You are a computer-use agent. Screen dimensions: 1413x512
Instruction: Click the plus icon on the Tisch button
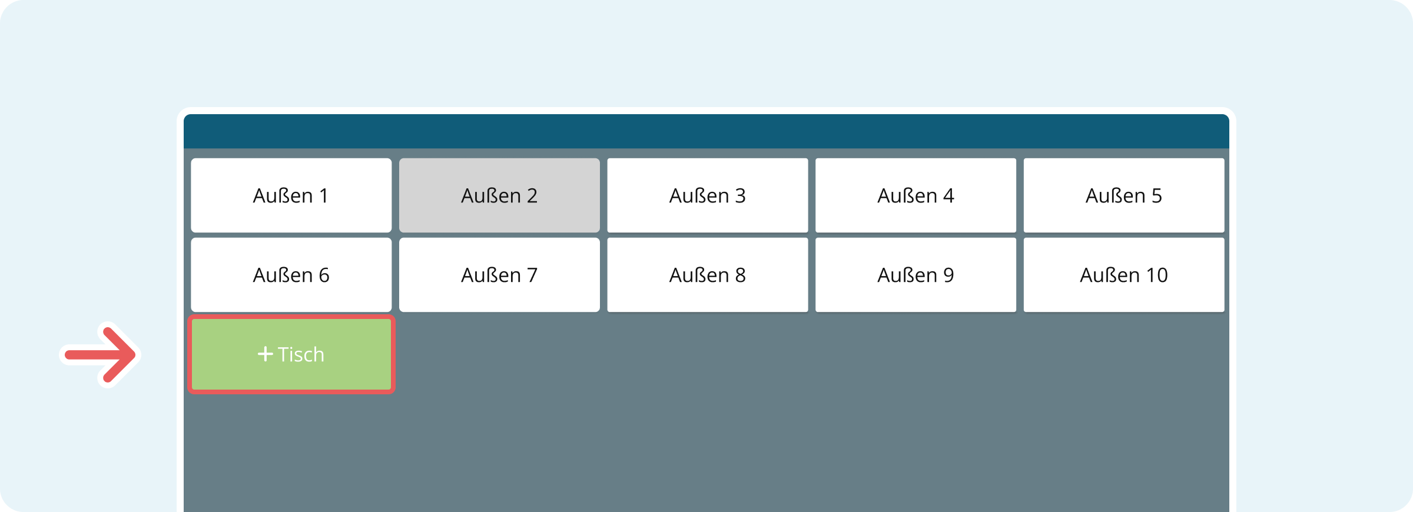265,354
